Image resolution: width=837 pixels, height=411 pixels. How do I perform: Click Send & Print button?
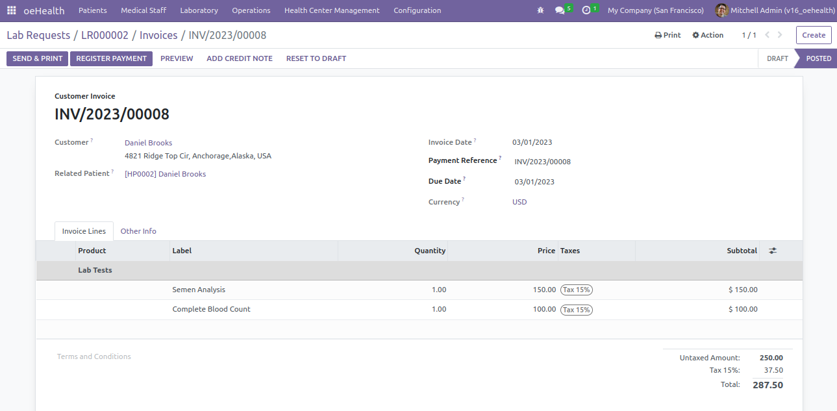(x=38, y=58)
